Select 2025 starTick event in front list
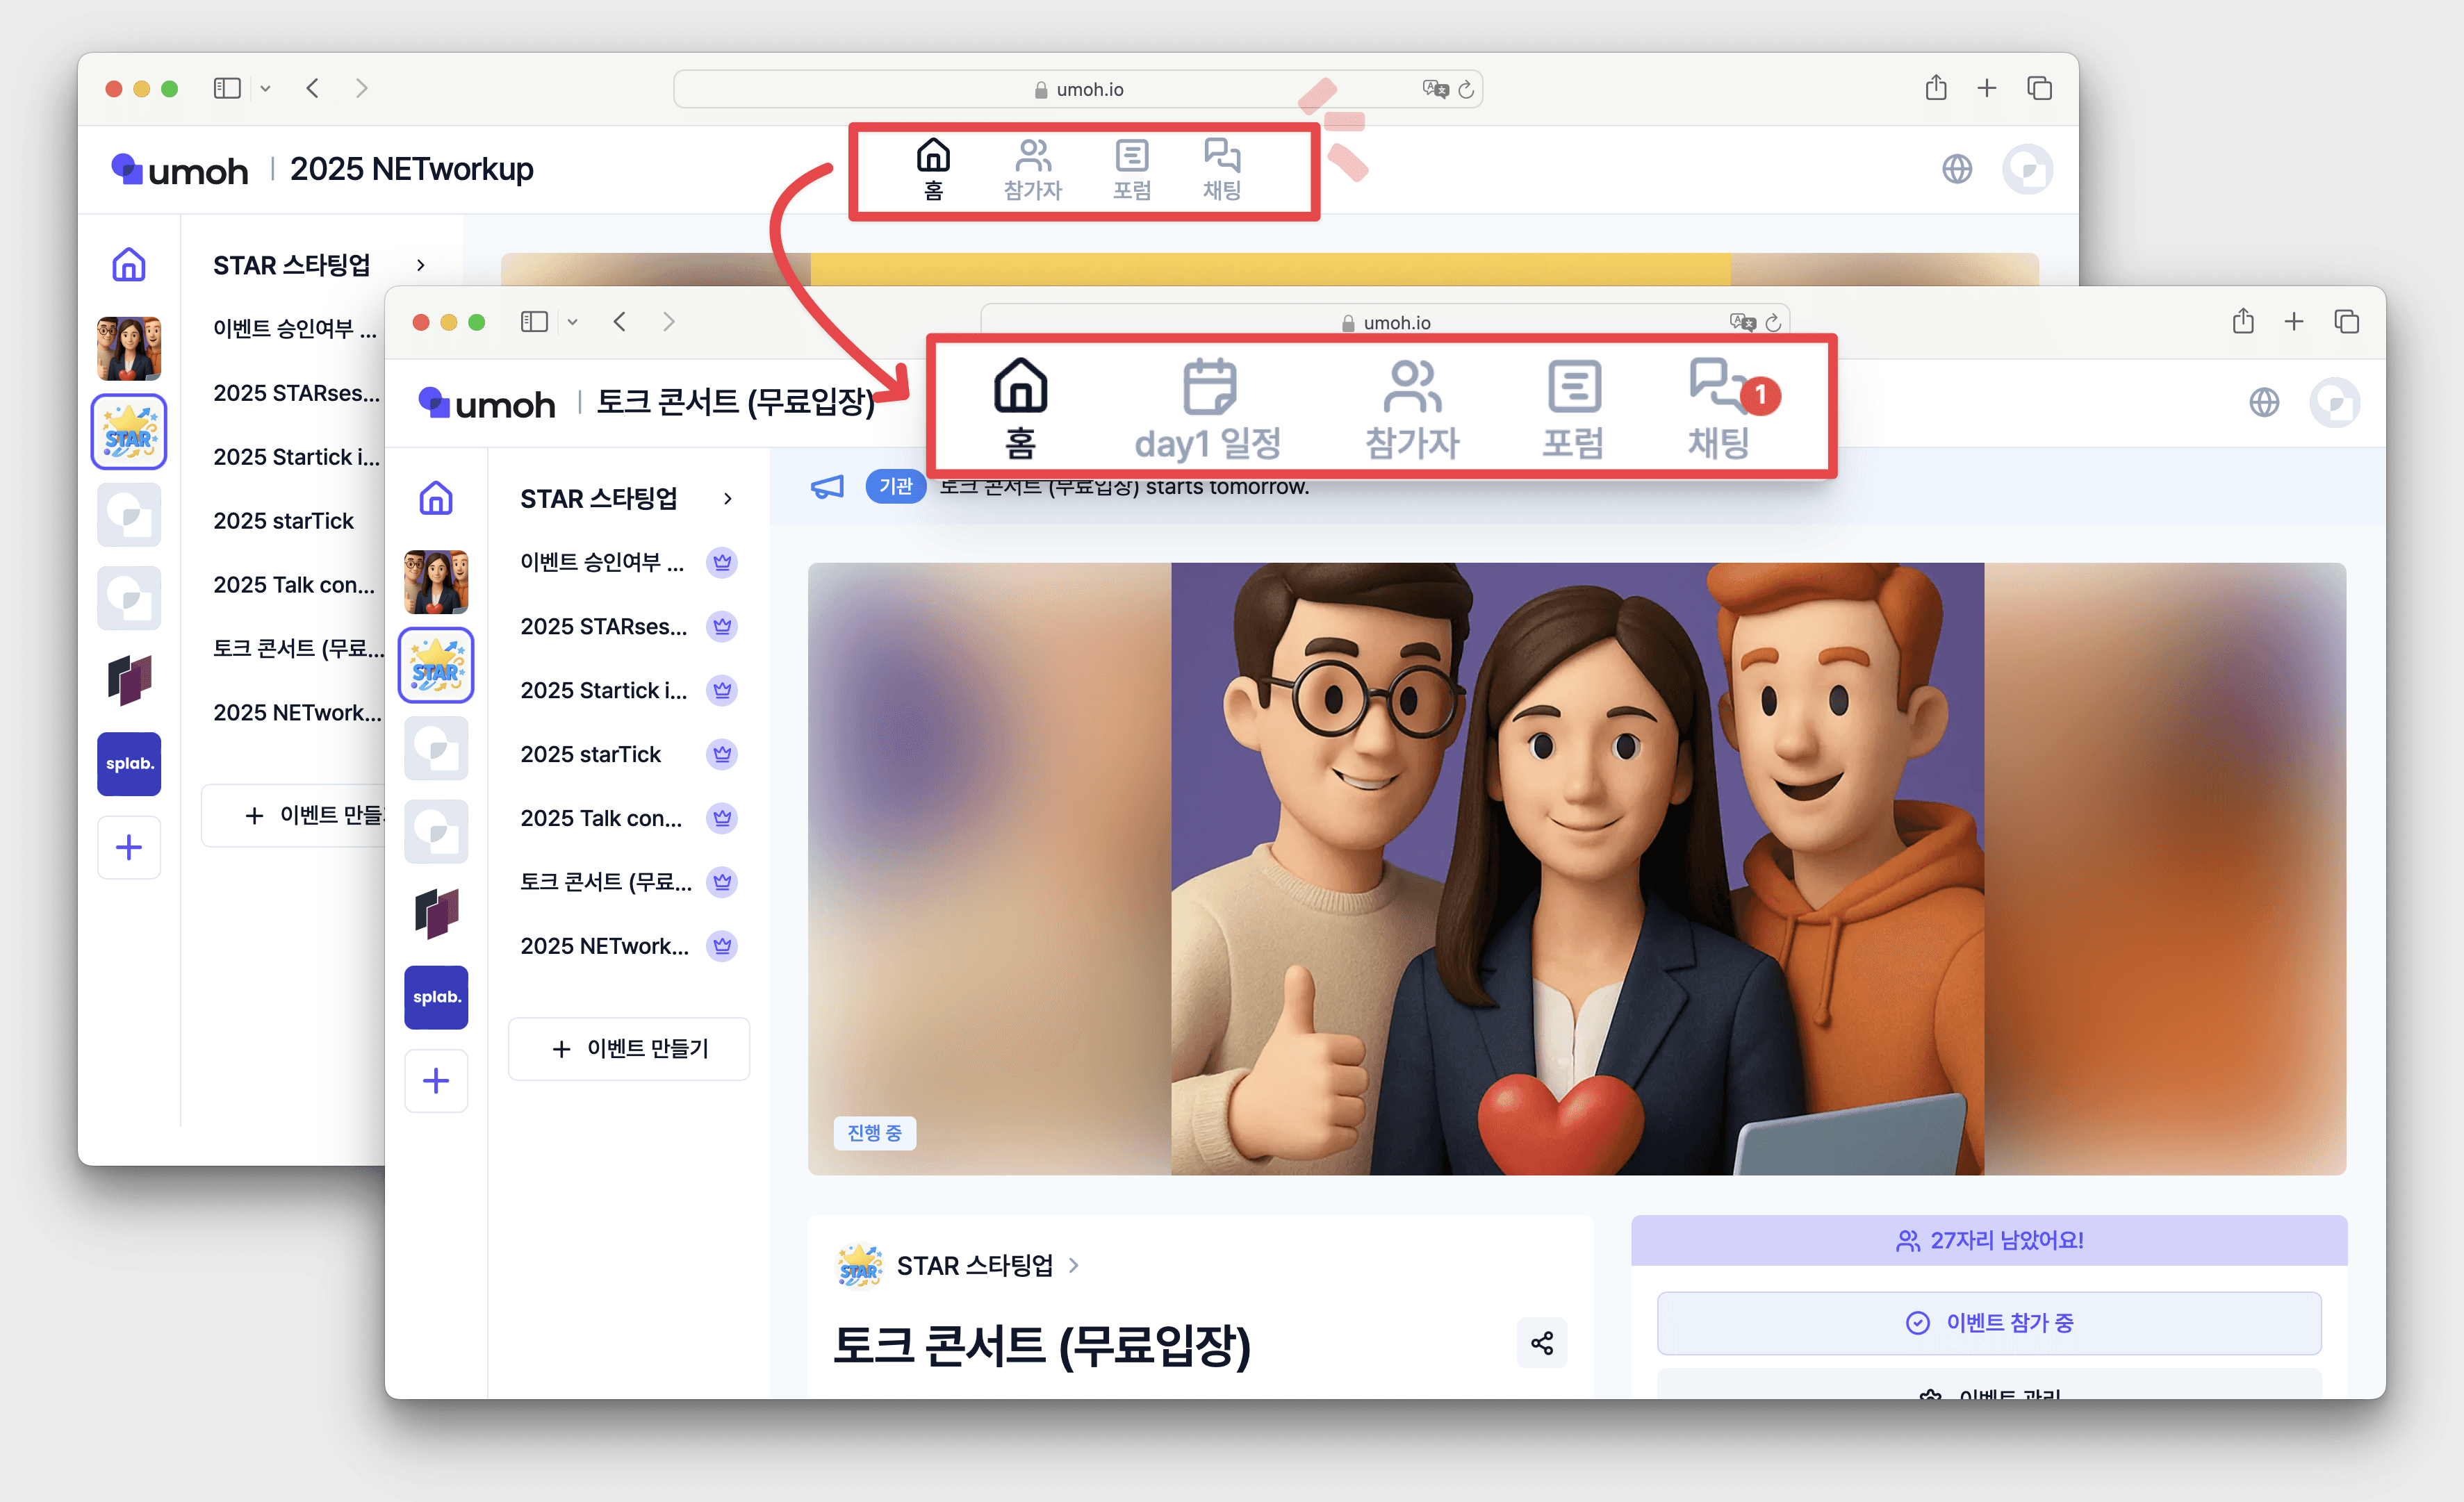Viewport: 2464px width, 1502px height. [x=591, y=754]
